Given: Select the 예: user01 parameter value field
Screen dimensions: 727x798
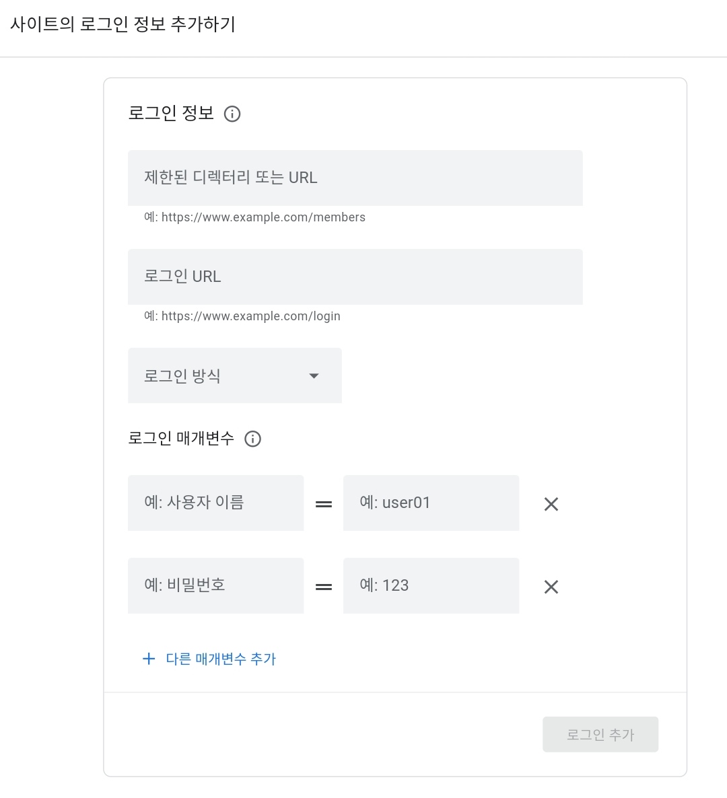Looking at the screenshot, I should click(x=431, y=503).
